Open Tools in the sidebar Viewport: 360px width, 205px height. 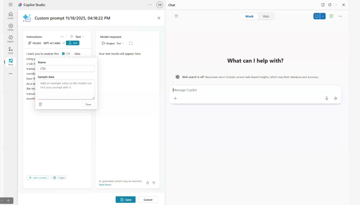pyautogui.click(x=11, y=62)
